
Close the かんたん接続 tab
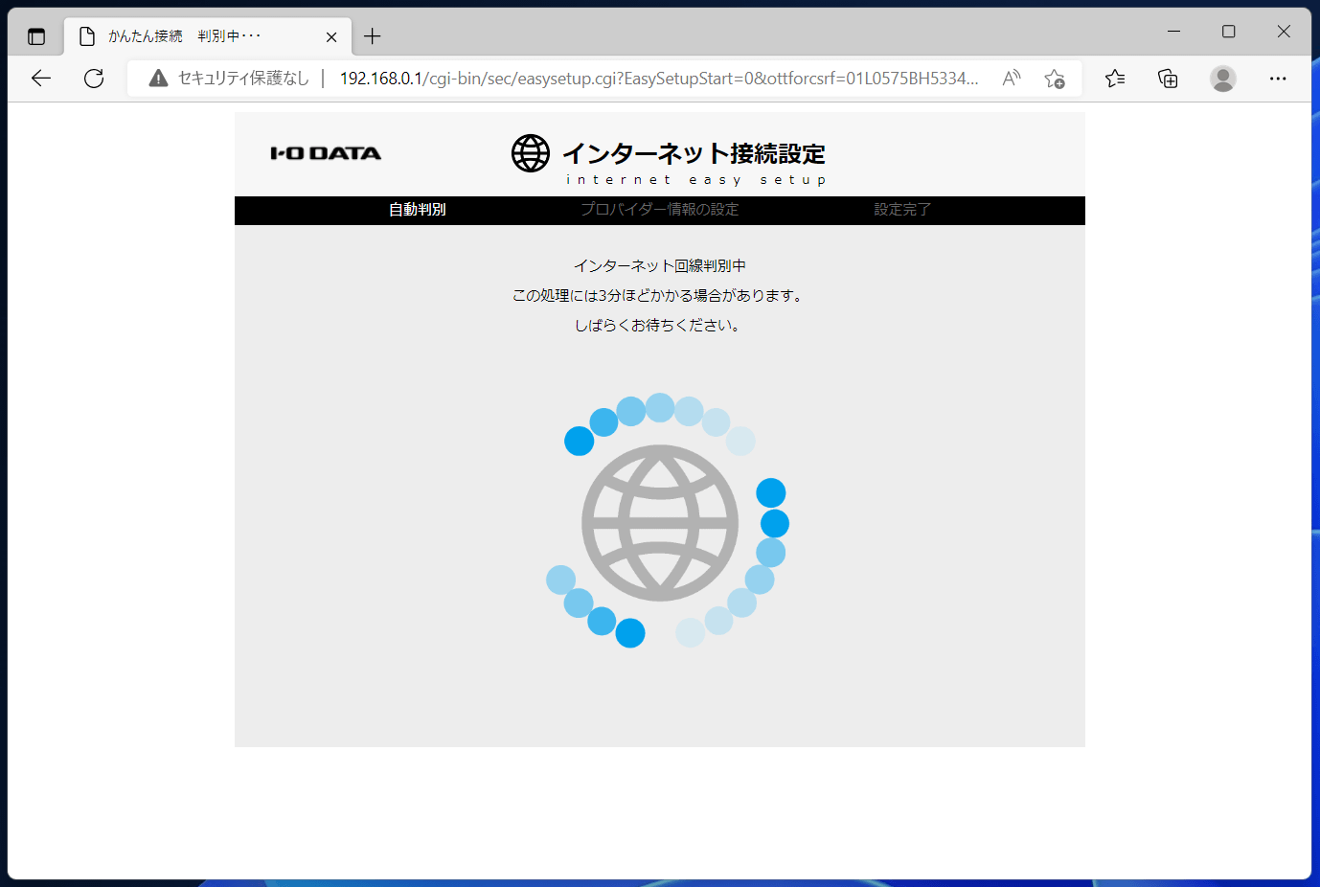(331, 37)
